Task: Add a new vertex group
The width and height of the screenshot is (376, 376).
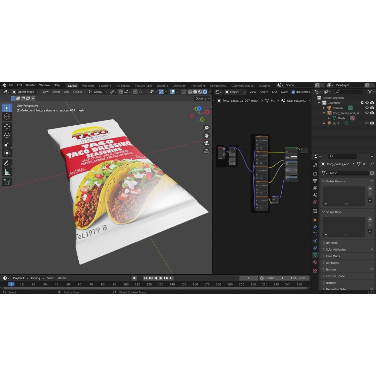Action: (370, 189)
